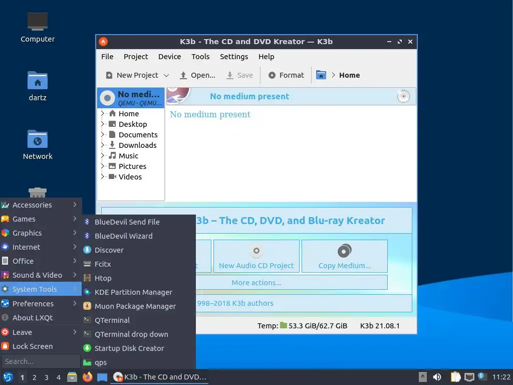Open About LXQt entry
Screen dimensions: 513x385
pyautogui.click(x=41, y=317)
